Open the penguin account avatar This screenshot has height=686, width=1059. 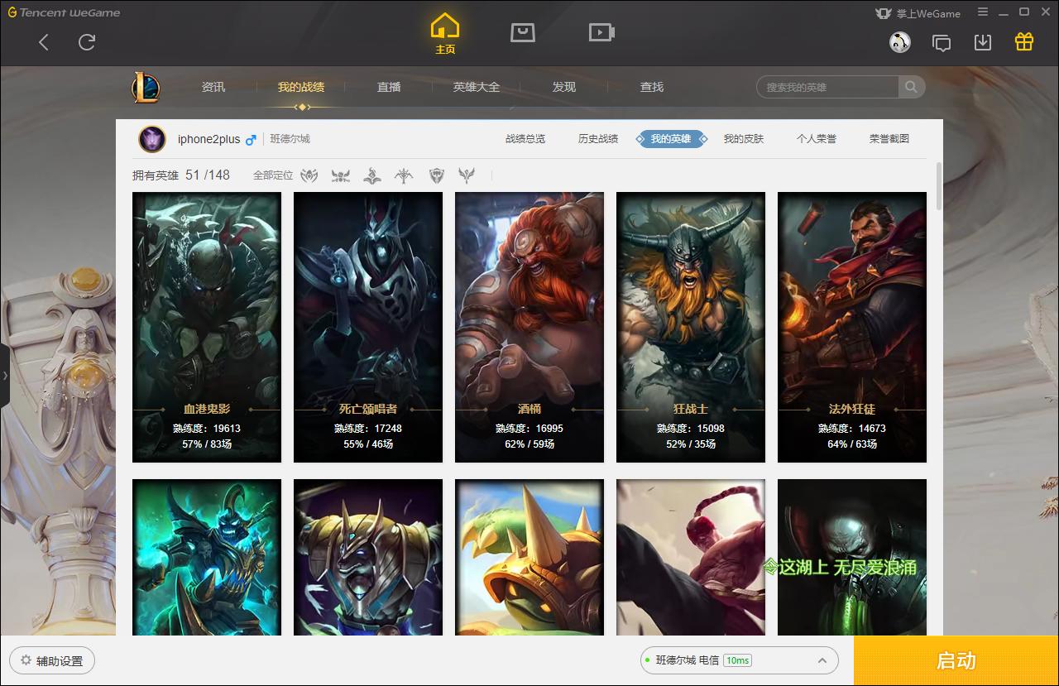[x=900, y=42]
